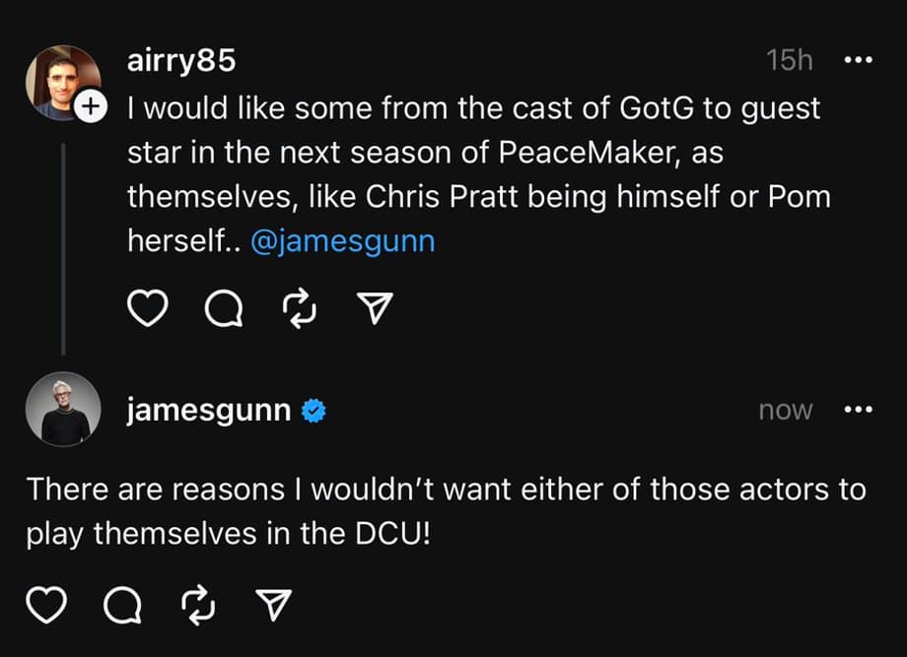Click airry85's profile picture
907x657 pixels.
pos(61,81)
